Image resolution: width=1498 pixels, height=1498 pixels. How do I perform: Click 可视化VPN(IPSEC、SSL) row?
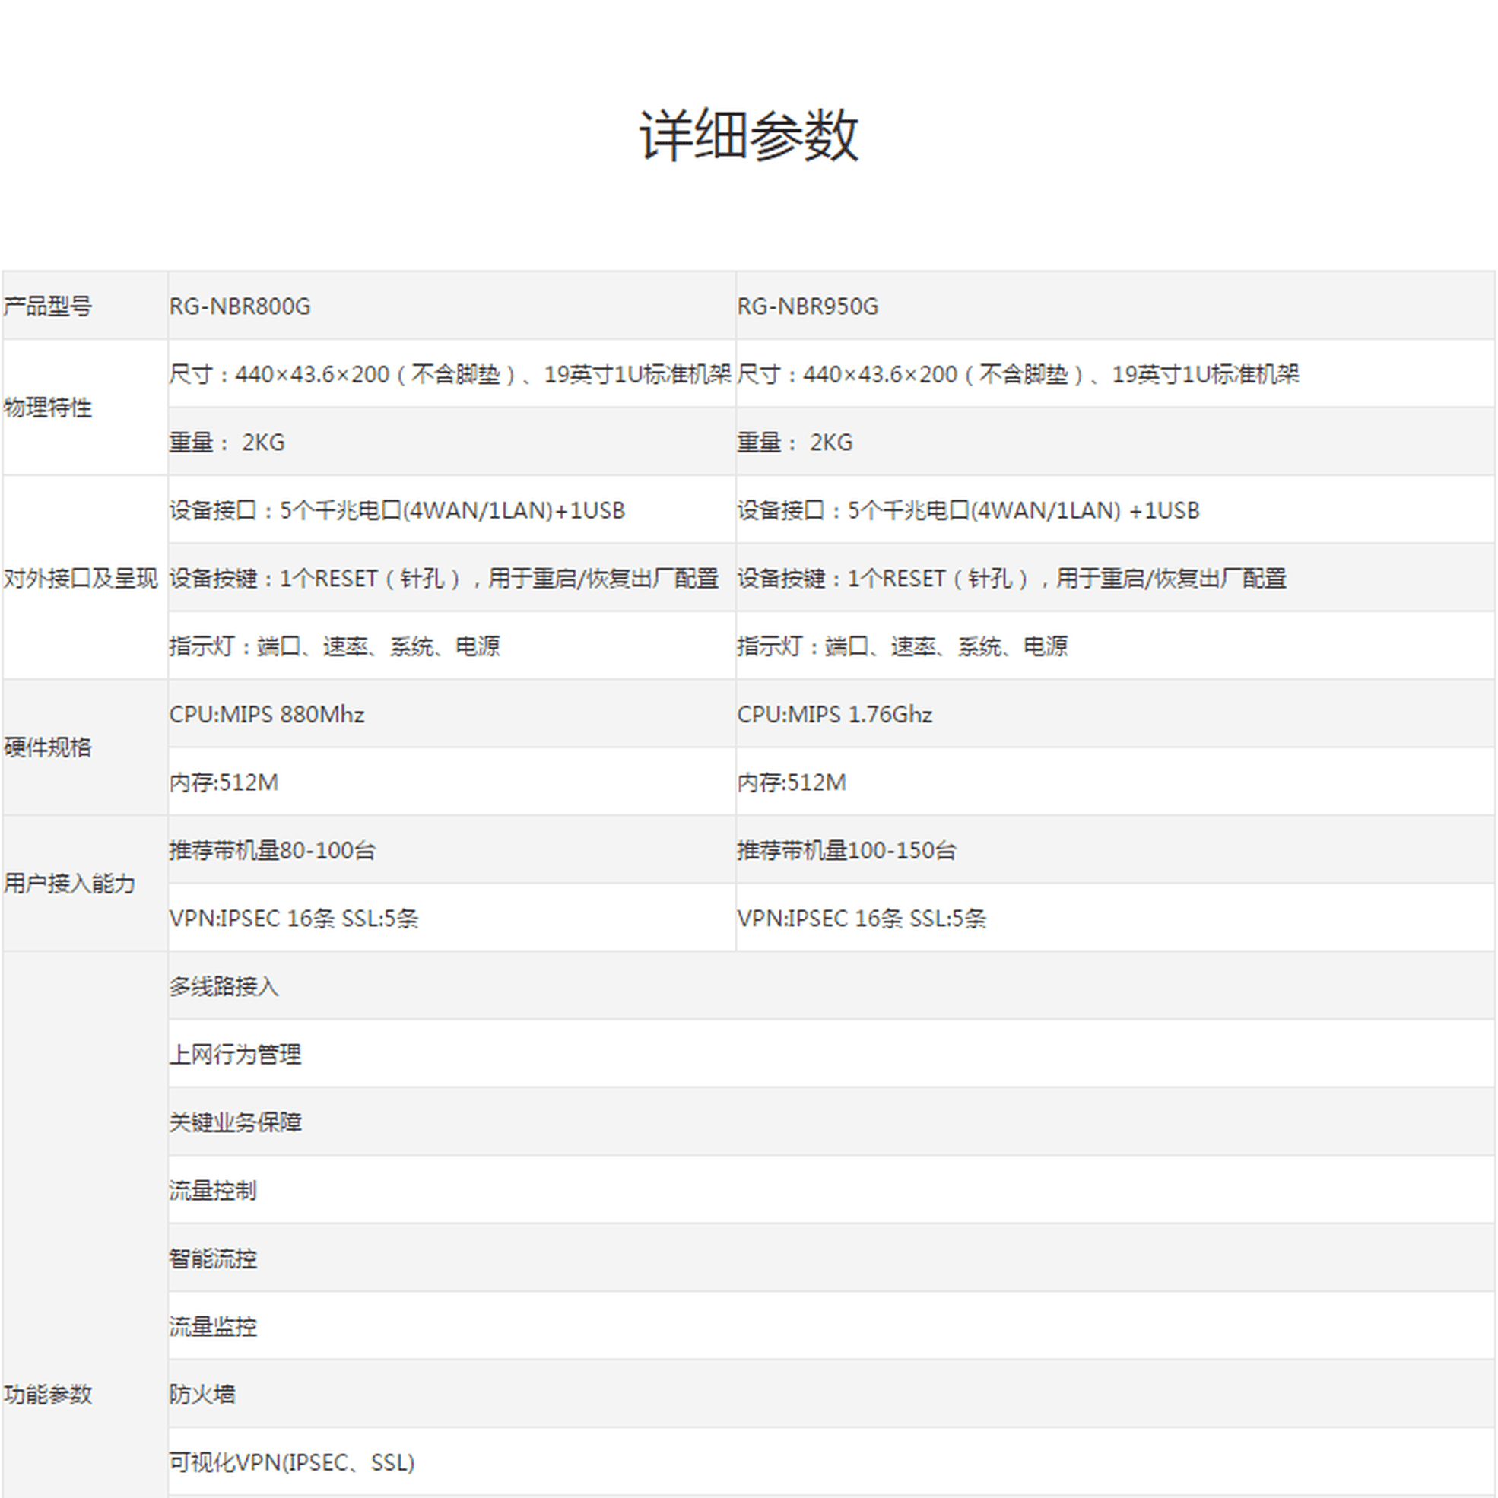coord(832,1462)
